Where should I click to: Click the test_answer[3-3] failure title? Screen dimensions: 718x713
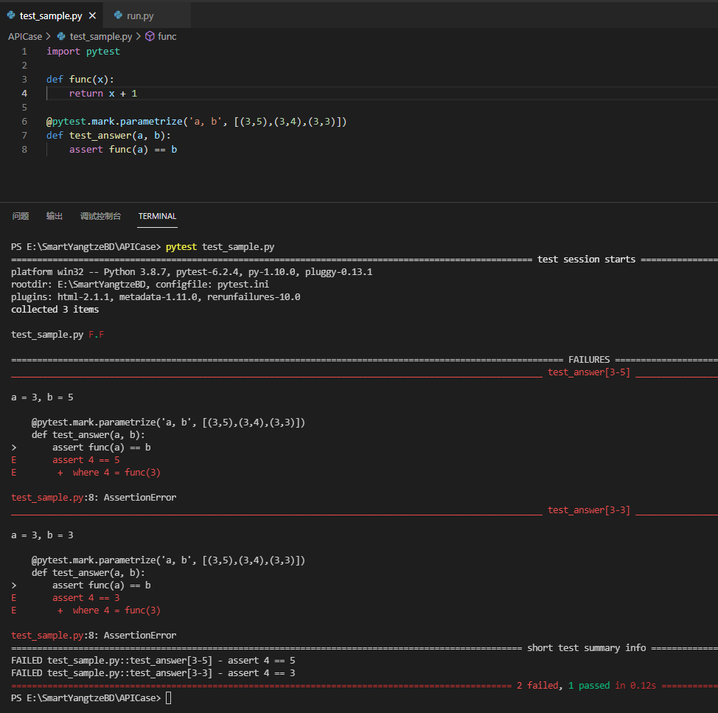point(589,510)
